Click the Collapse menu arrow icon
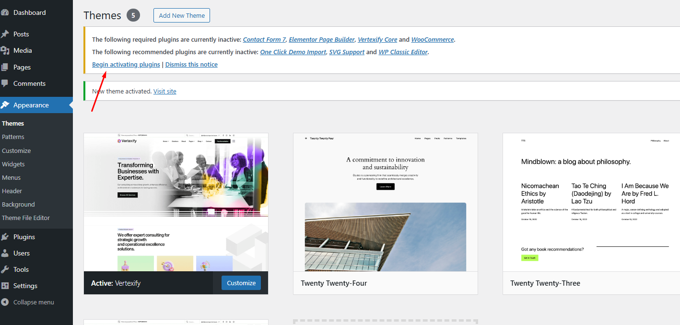Viewport: 680px width, 325px height. click(x=5, y=302)
